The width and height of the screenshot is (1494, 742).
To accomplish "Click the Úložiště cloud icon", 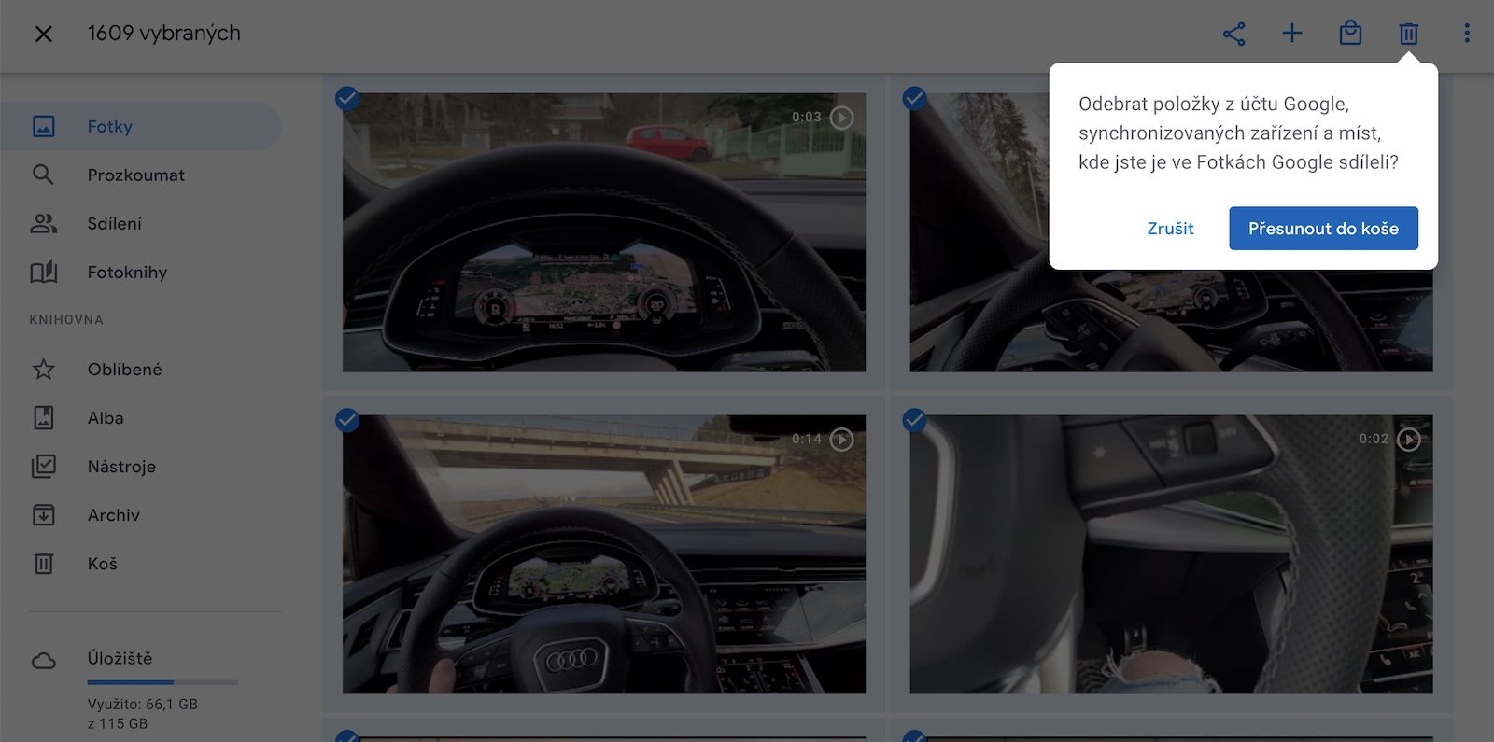I will tap(44, 661).
